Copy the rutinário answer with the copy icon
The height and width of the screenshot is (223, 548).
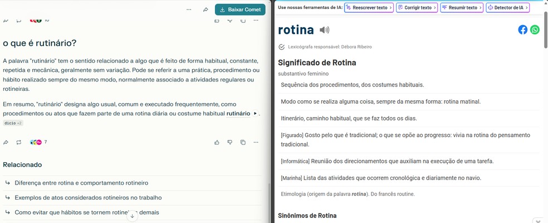pos(243,143)
